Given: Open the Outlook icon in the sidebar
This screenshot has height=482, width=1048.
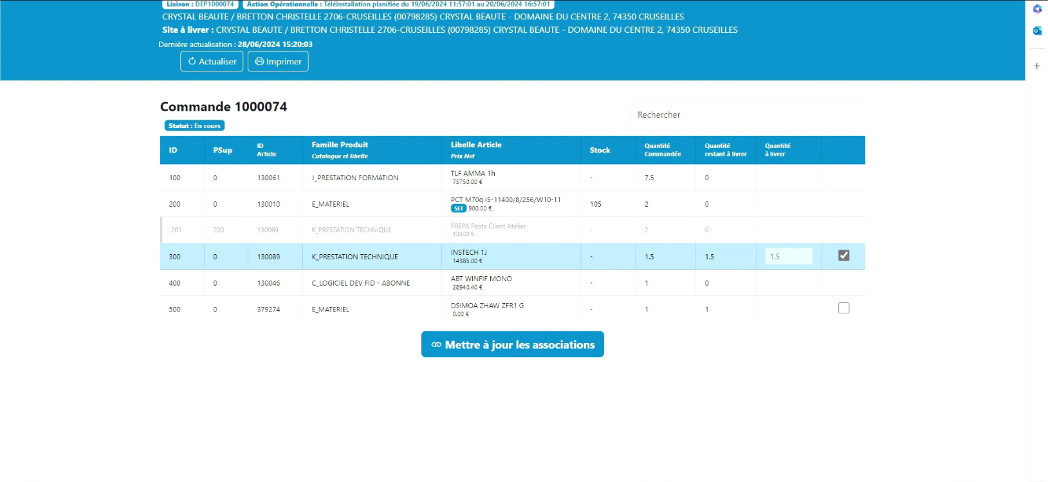Looking at the screenshot, I should [x=1036, y=31].
